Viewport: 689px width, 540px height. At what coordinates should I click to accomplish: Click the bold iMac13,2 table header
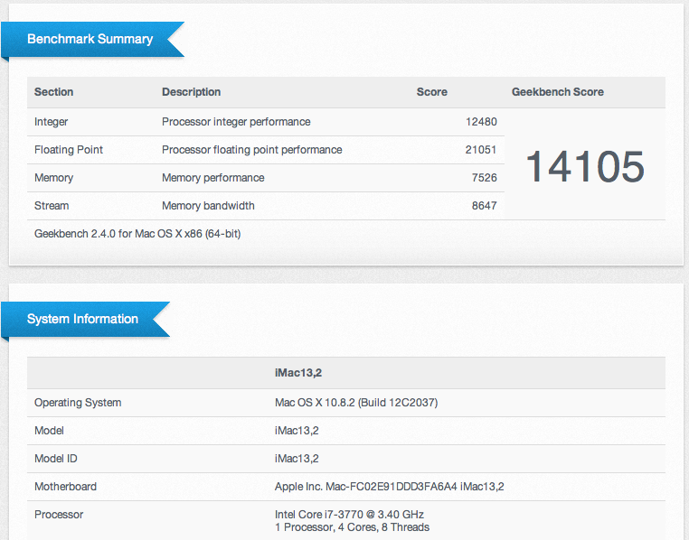coord(298,373)
